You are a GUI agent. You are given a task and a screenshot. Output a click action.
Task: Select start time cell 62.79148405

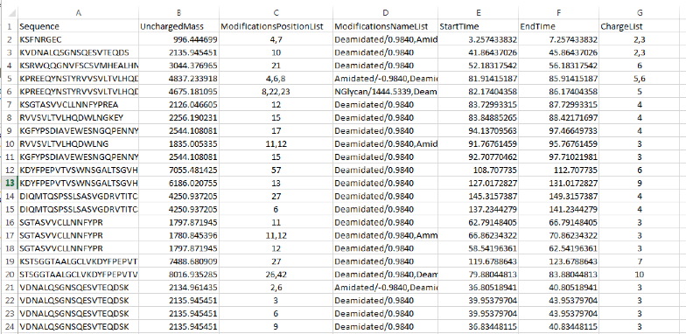[478, 222]
